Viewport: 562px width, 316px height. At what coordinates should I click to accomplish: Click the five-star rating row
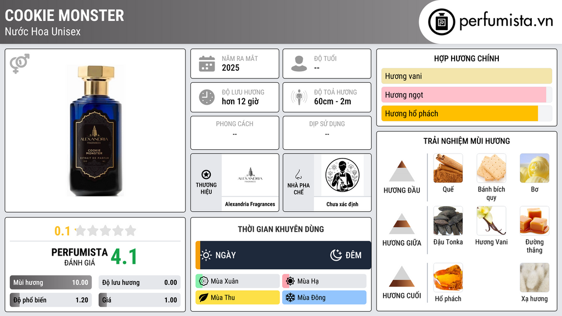coord(105,230)
